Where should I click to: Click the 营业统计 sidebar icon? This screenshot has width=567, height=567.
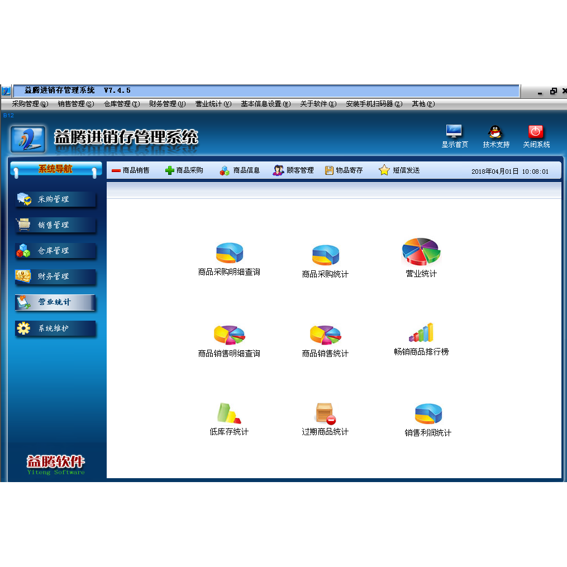click(24, 302)
